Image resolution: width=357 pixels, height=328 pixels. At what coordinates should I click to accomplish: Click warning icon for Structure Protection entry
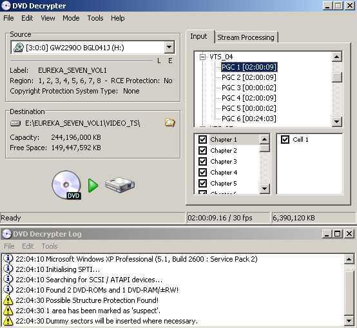[x=8, y=300]
